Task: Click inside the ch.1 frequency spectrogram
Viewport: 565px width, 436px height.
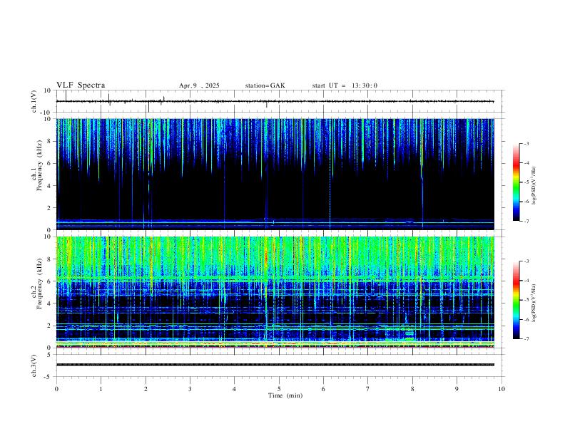Action: point(275,174)
